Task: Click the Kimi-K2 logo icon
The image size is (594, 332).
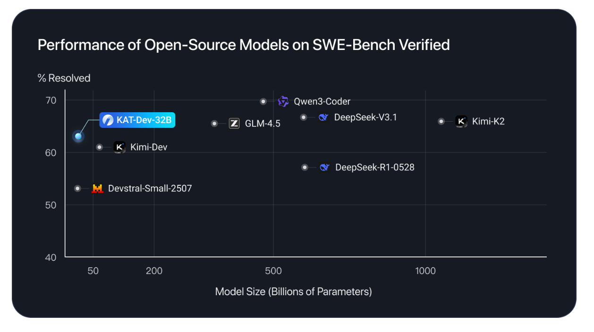Action: point(461,121)
